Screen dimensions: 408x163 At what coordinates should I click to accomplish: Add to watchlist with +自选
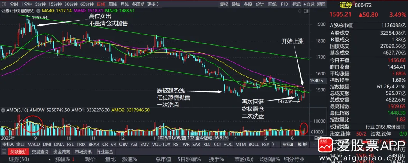click(309, 4)
